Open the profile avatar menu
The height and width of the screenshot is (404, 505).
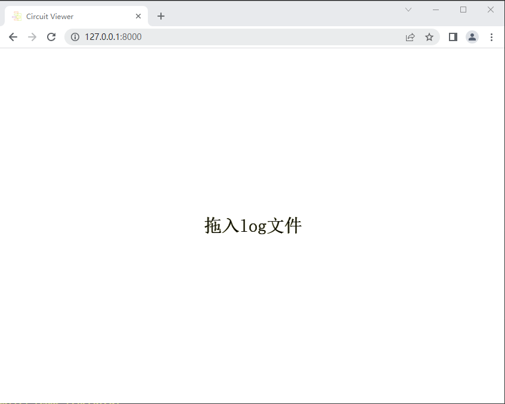(472, 37)
